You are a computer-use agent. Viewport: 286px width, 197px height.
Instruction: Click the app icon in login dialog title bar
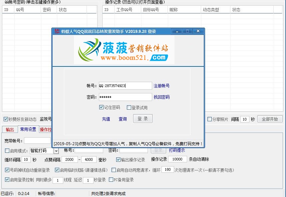[x=57, y=31]
